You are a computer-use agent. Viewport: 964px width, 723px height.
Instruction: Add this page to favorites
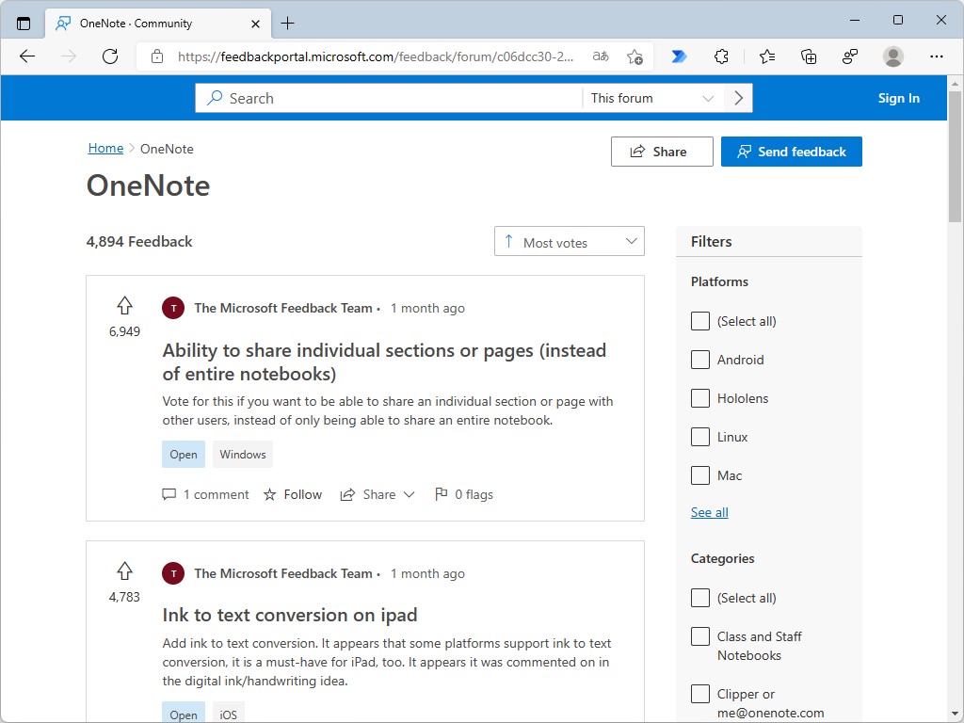coord(635,56)
